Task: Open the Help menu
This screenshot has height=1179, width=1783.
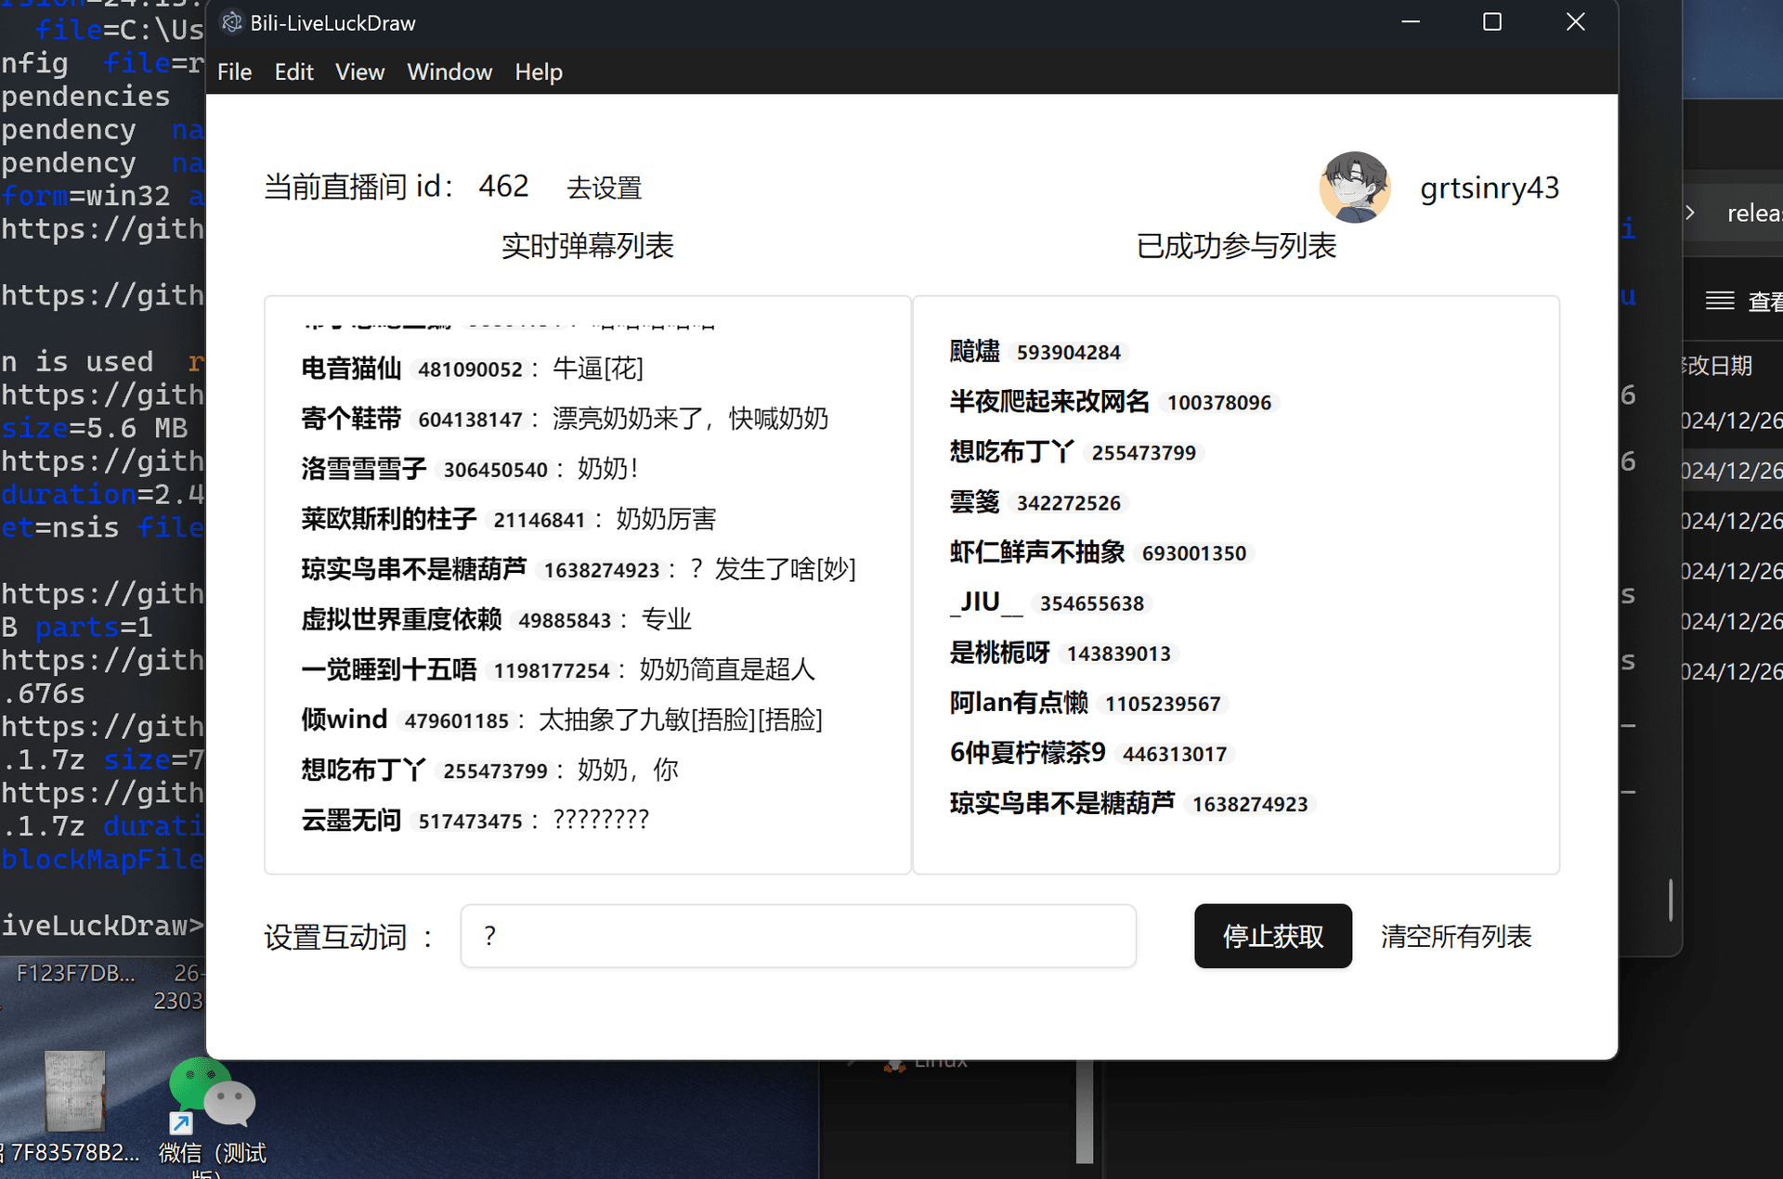Action: (x=539, y=71)
